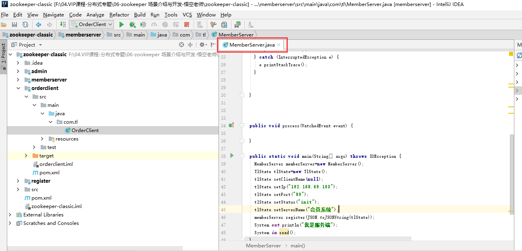The width and height of the screenshot is (522, 251).
Task: Expand the admin module
Action: 18,71
